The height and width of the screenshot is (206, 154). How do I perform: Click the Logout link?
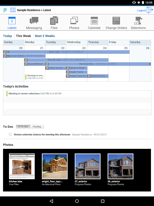point(141,10)
